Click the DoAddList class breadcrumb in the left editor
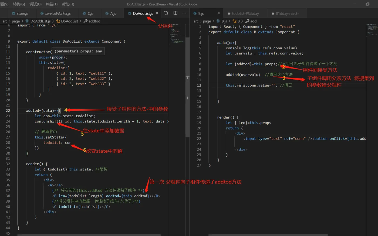 point(69,21)
